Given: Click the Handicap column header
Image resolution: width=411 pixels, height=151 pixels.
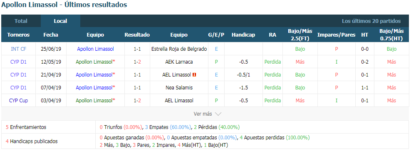Looking at the screenshot, I should click(243, 35).
